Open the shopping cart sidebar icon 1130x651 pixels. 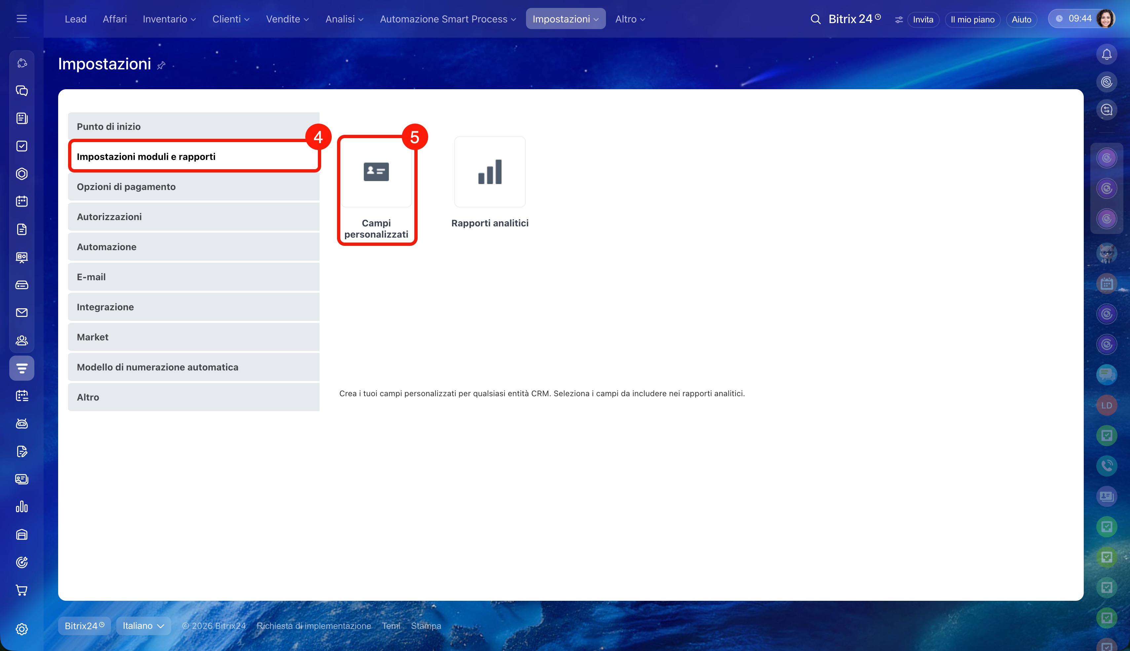click(x=21, y=590)
